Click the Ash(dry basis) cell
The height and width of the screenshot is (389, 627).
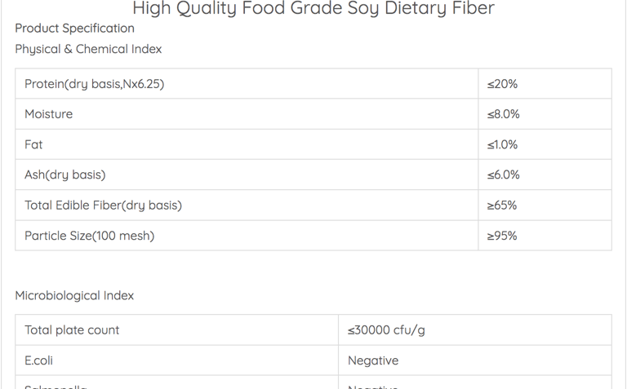pyautogui.click(x=247, y=175)
